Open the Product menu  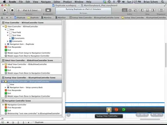(67, 2)
